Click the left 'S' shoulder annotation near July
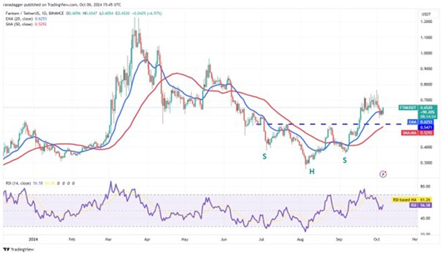The height and width of the screenshot is (255, 443). pos(265,156)
